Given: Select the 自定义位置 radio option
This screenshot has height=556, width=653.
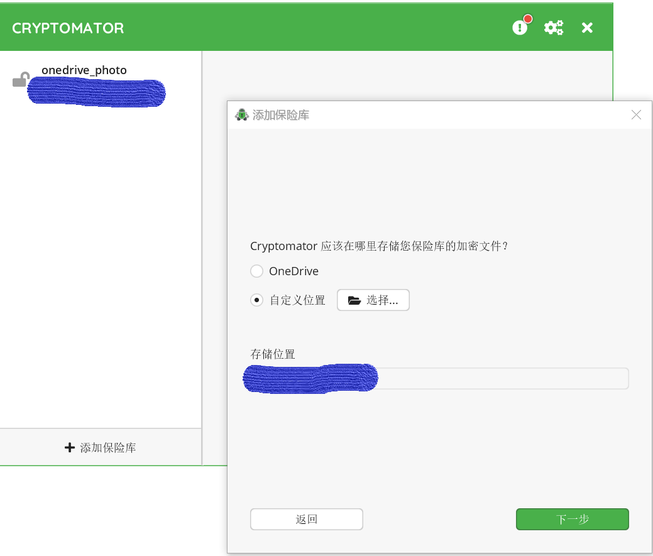Looking at the screenshot, I should click(x=256, y=300).
